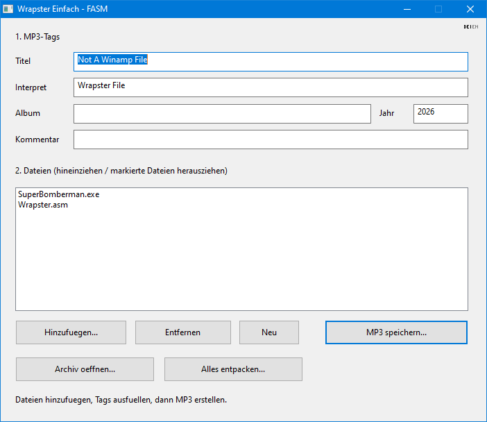The height and width of the screenshot is (422, 487).
Task: Focus the Interpret text field
Action: [271, 87]
